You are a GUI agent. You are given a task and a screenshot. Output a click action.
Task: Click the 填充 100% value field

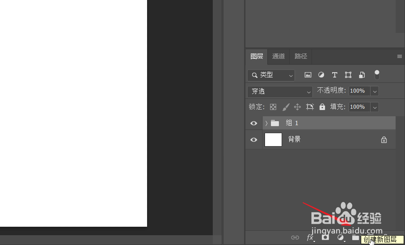359,107
